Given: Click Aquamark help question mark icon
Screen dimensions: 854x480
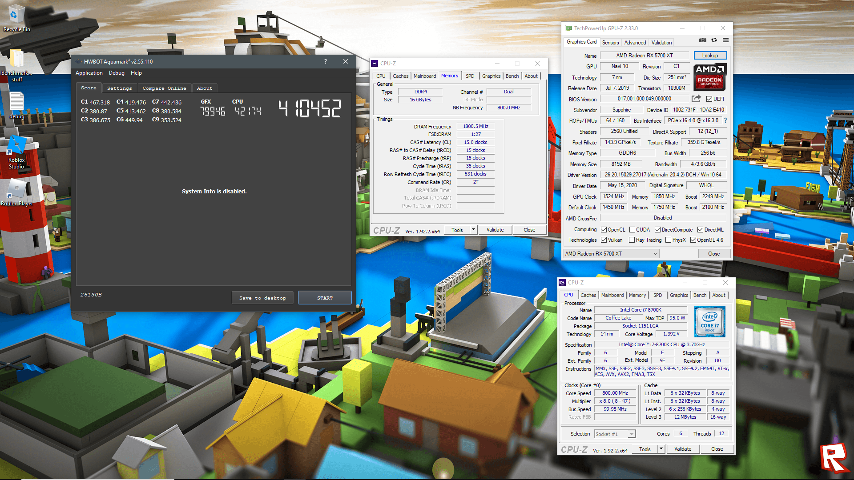Looking at the screenshot, I should point(326,61).
